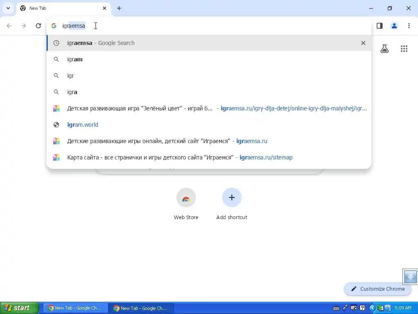Go forward using the forward arrow
Viewport: 418px width, 314px height.
pyautogui.click(x=24, y=26)
